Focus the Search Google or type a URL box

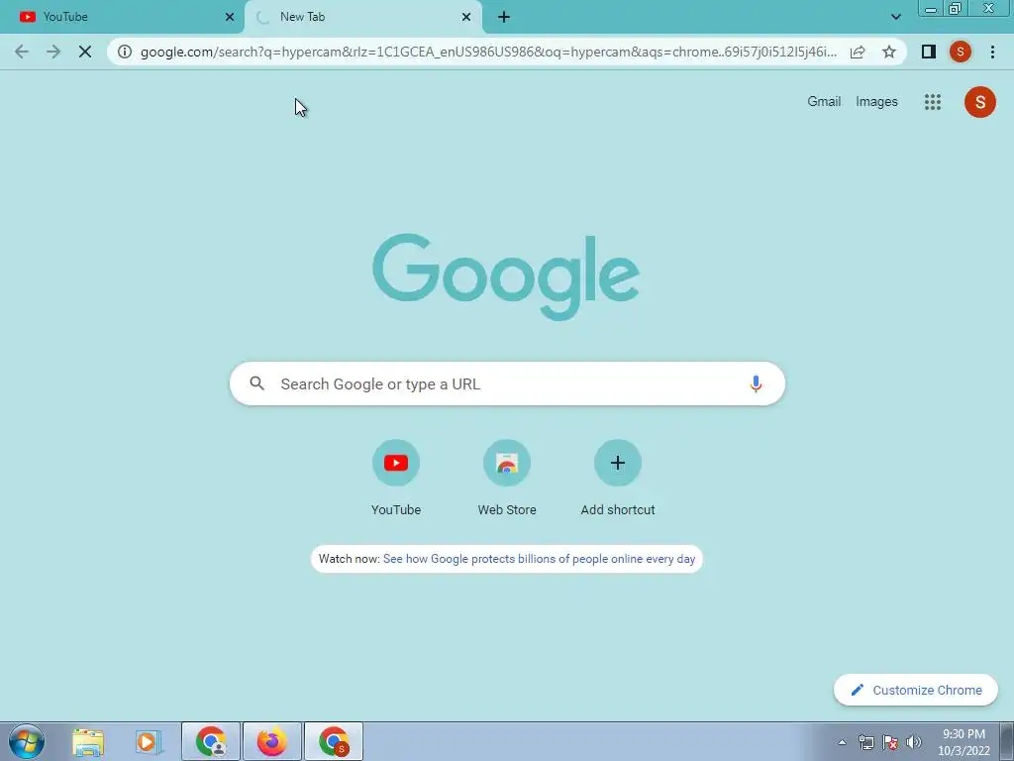507,383
